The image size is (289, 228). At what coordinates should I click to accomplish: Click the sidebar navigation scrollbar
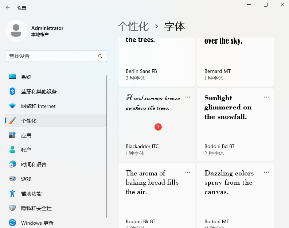(x=107, y=146)
